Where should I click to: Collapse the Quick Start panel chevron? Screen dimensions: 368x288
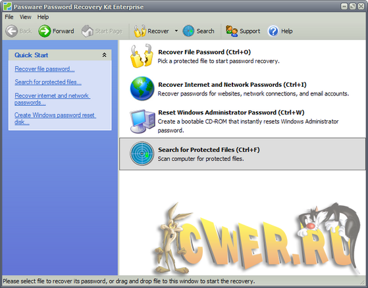coord(105,55)
